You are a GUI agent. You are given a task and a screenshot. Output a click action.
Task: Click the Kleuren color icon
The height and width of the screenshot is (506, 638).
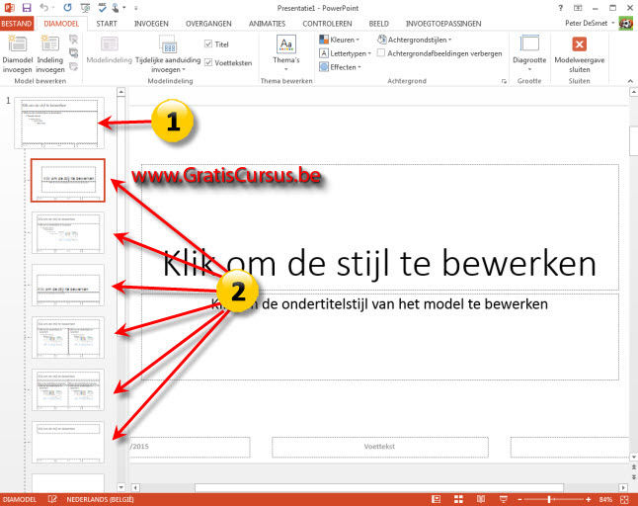tap(324, 40)
